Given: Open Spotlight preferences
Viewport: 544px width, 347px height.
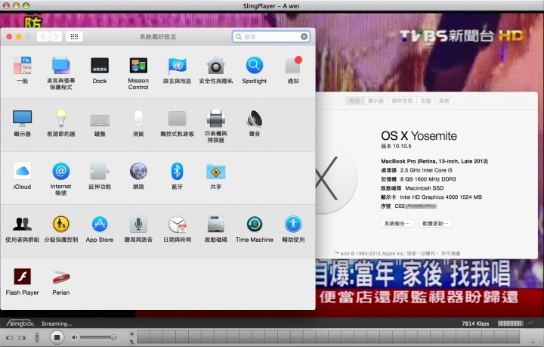Looking at the screenshot, I should pos(255,70).
